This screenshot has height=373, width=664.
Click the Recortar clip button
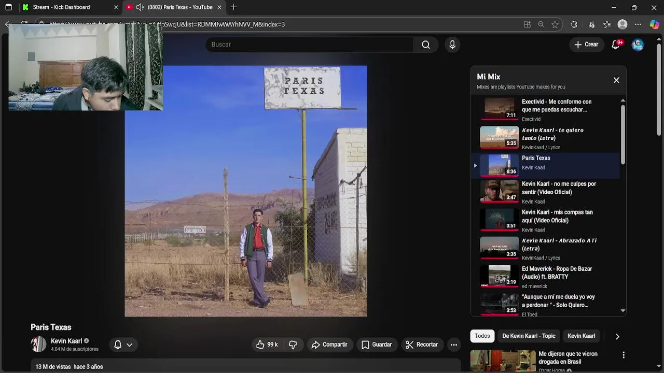point(422,345)
